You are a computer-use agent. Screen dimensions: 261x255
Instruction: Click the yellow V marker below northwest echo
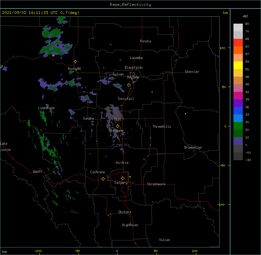pos(53,56)
